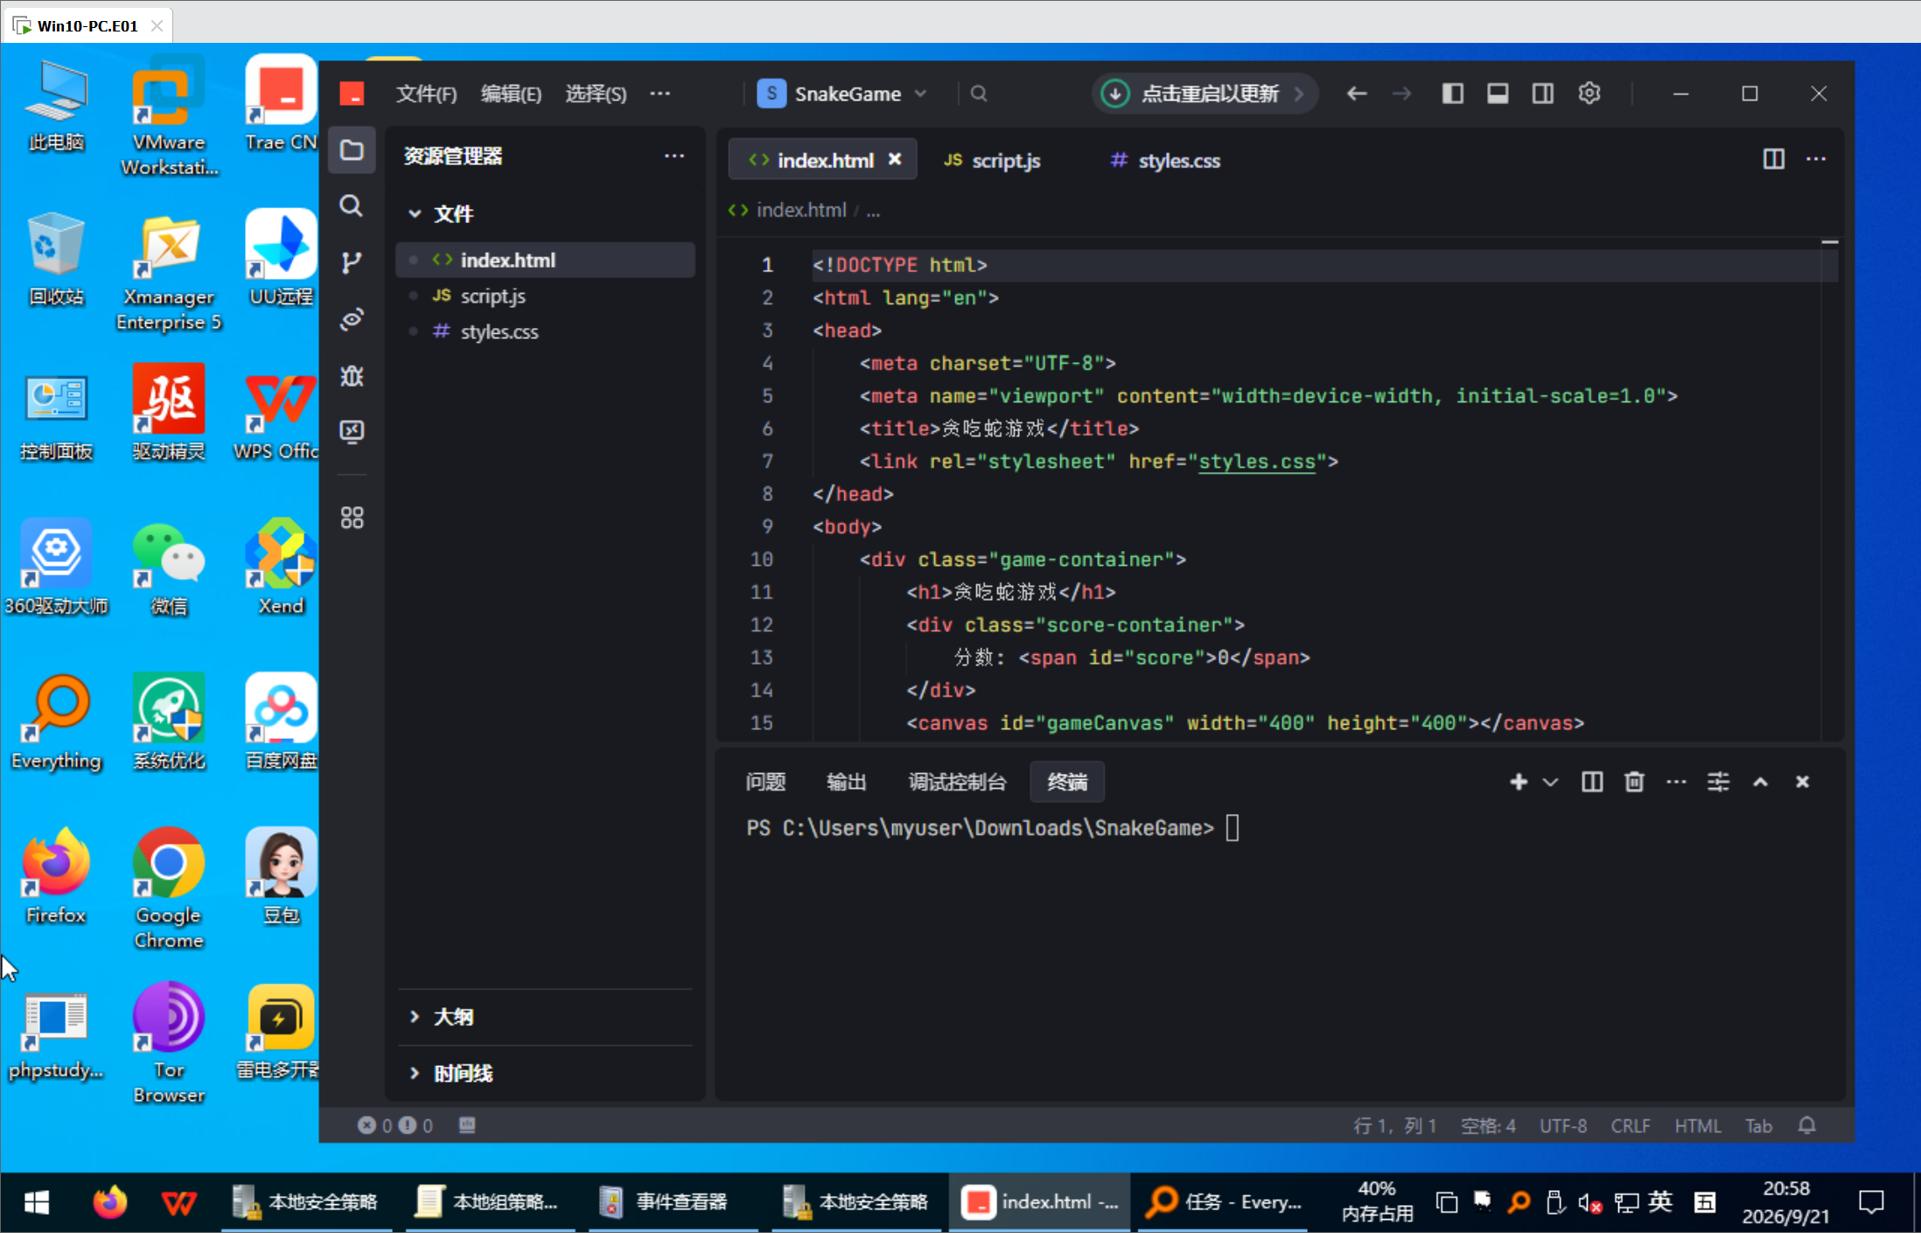Click the settings gear in title bar
Viewport: 1921px width, 1233px height.
(1589, 94)
